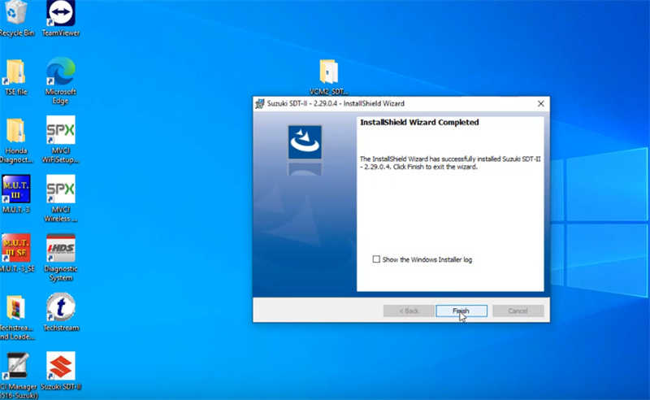Click the installer icon in wizard title bar
Viewport: 650px width, 400px height.
pyautogui.click(x=260, y=104)
